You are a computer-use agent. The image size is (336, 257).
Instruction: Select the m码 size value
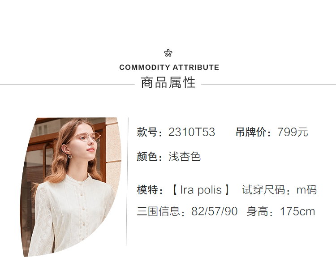pyautogui.click(x=306, y=190)
